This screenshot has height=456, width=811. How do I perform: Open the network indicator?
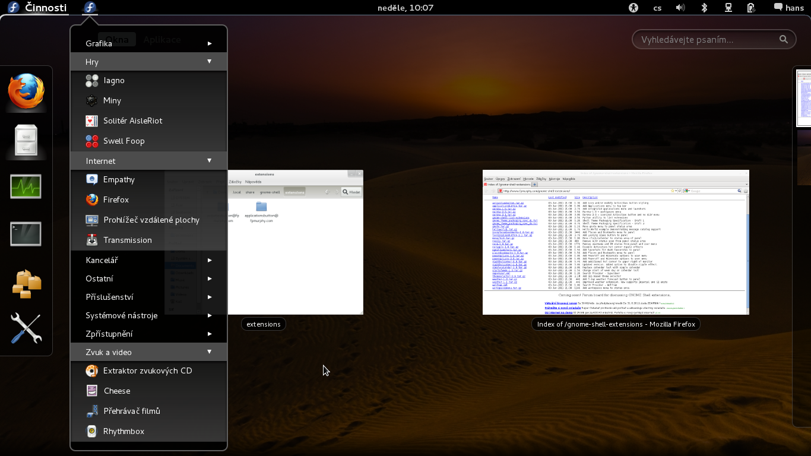(x=728, y=8)
